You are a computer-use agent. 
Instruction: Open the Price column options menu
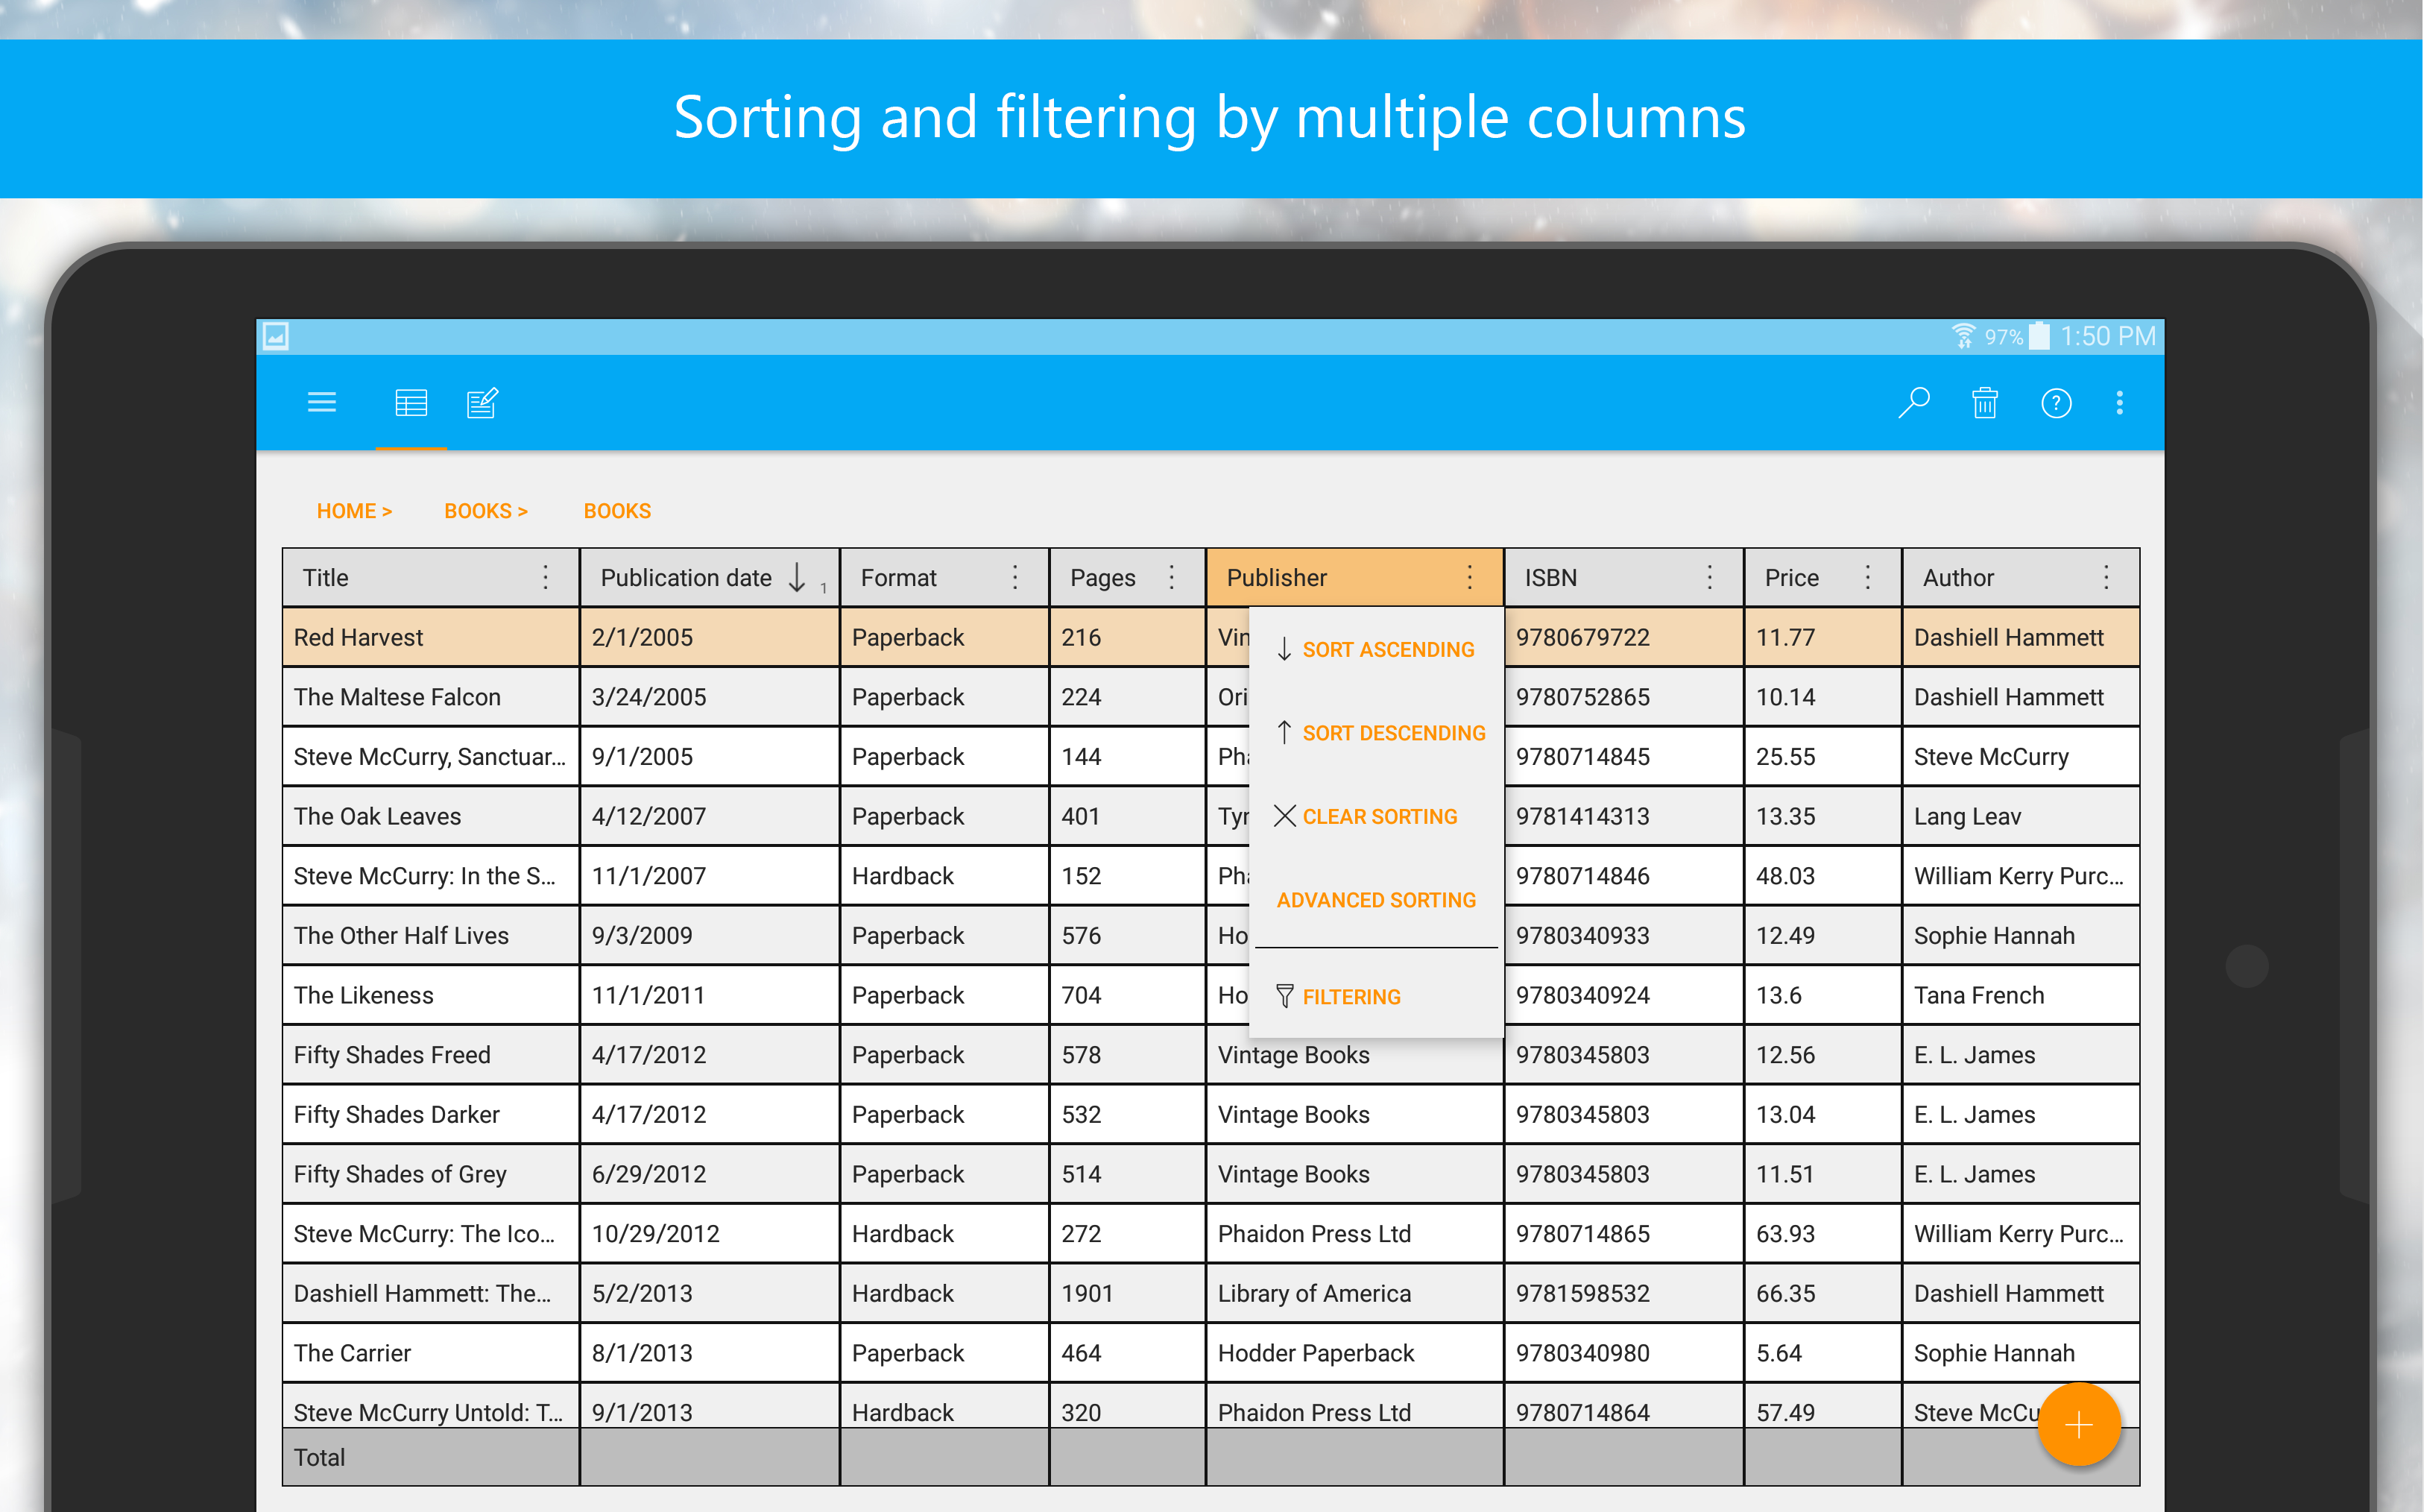click(1867, 578)
